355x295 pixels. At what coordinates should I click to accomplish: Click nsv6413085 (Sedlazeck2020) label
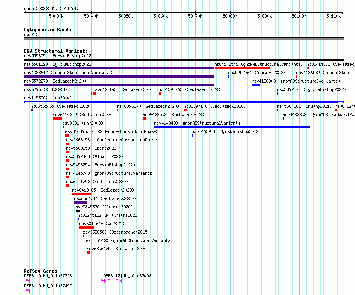(x=103, y=190)
